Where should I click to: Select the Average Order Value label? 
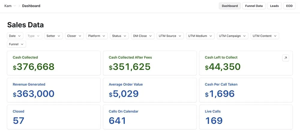pos(126,84)
